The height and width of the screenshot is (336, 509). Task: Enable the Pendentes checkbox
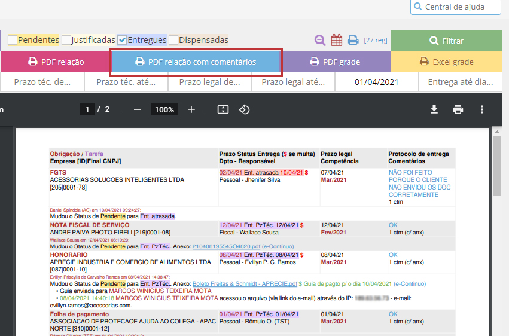[x=13, y=40]
